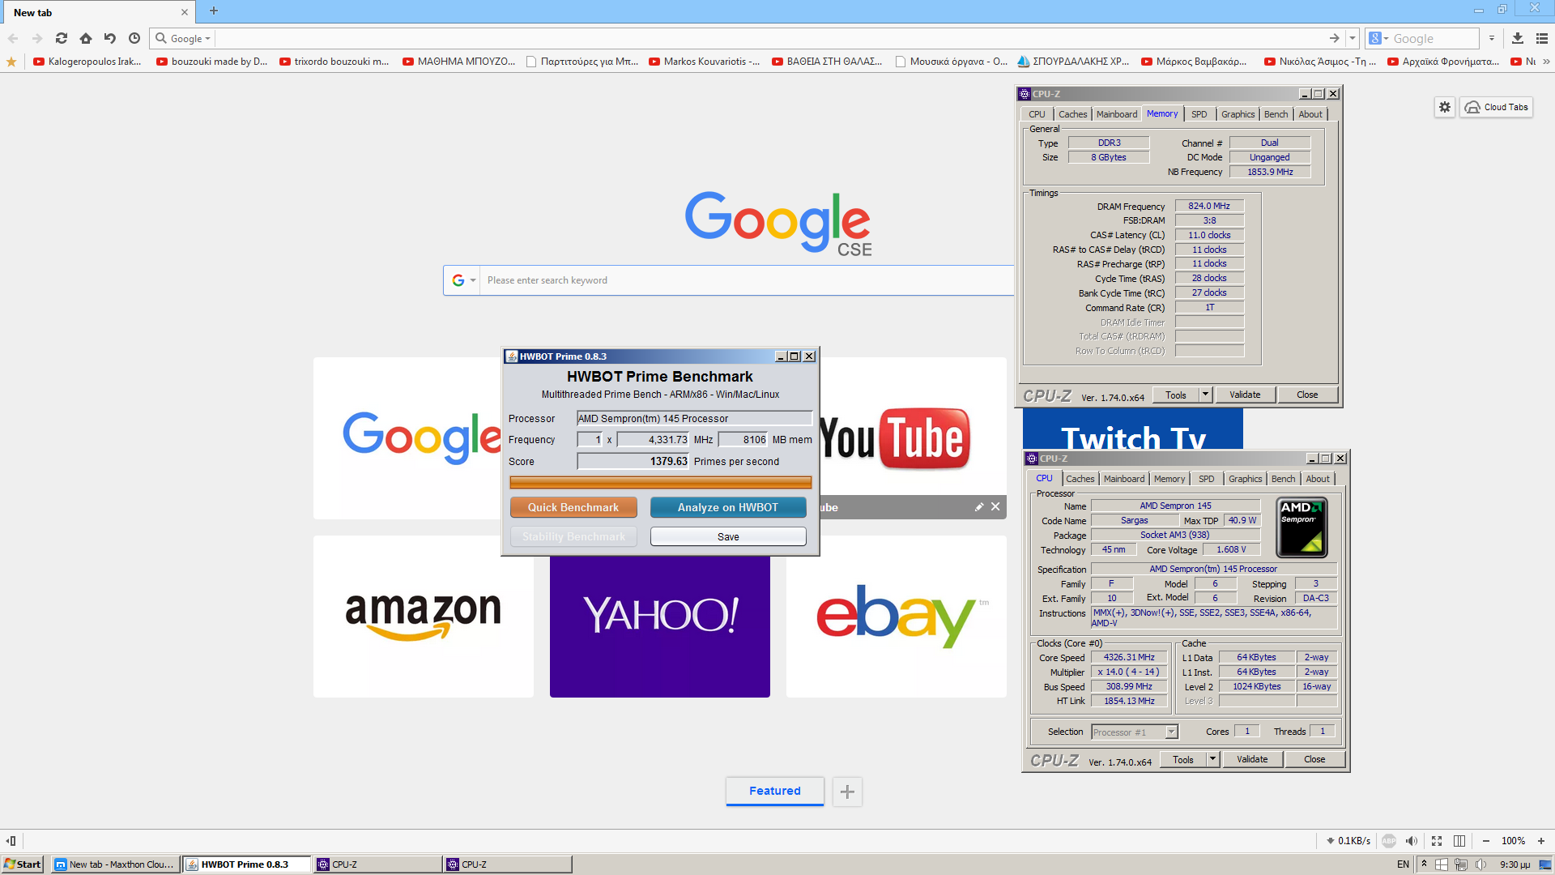Open the new tab page settings gear

tap(1445, 107)
